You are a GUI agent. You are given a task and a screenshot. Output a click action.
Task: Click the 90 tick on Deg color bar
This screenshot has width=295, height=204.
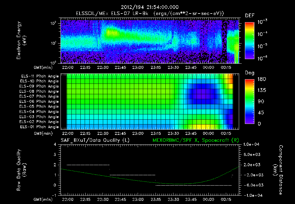(261, 101)
